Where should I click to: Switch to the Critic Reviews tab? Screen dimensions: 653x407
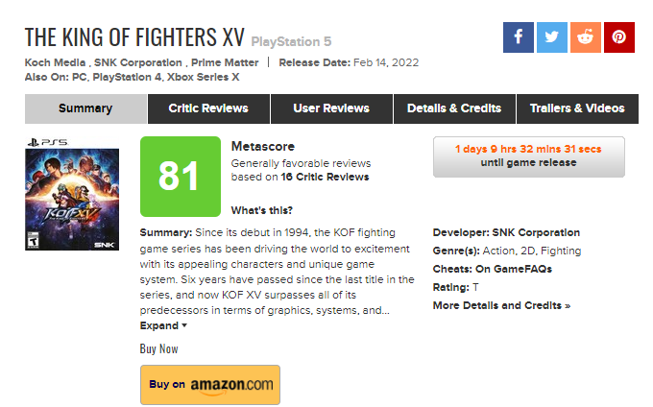point(208,108)
